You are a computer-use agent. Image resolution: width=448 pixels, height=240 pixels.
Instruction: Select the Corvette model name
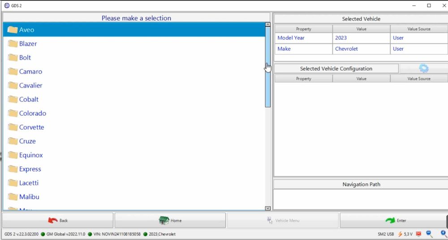point(31,127)
